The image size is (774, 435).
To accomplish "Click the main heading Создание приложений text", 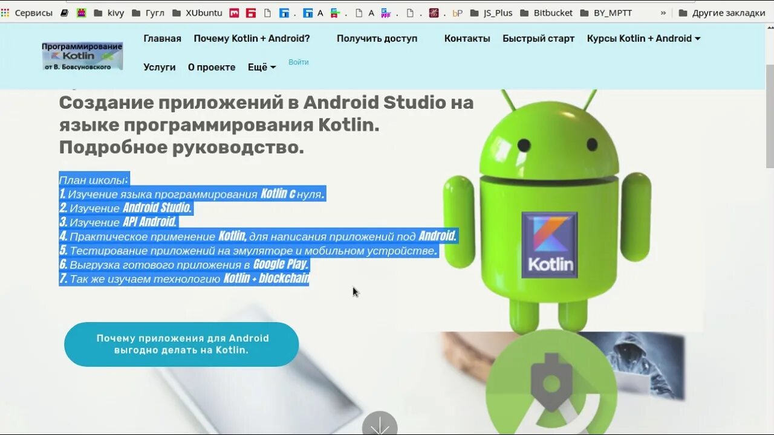I will pyautogui.click(x=266, y=124).
